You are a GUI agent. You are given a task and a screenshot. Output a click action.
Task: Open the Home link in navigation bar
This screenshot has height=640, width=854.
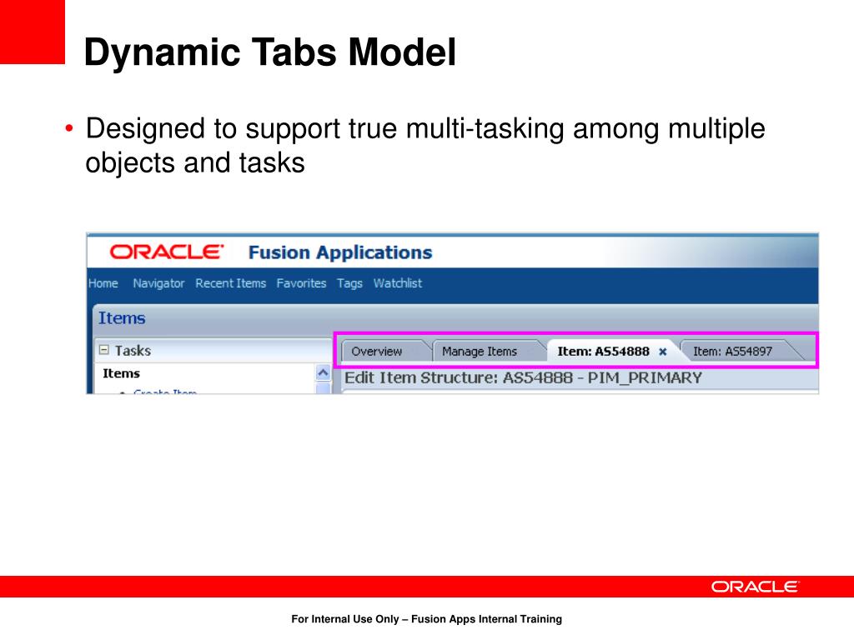[x=103, y=283]
